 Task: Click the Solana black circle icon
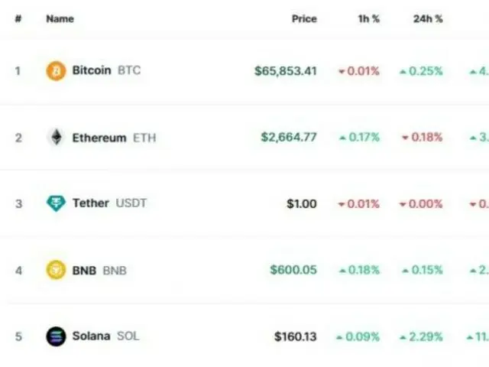[x=56, y=336]
